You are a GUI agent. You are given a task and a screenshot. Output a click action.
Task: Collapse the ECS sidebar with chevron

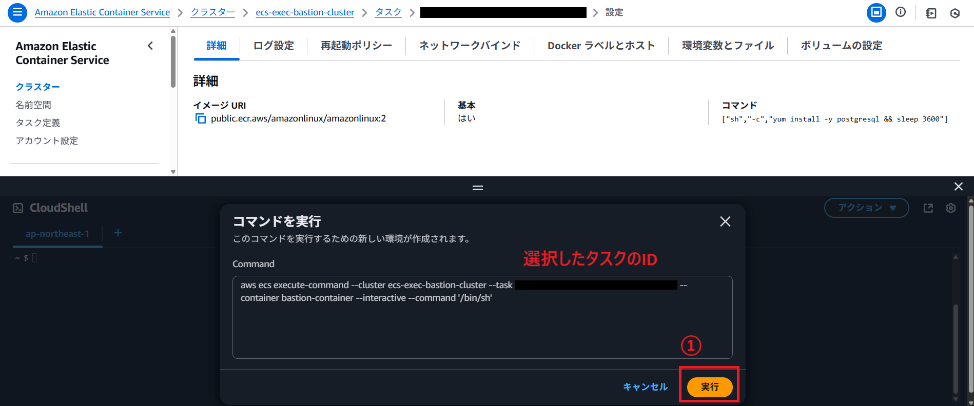click(x=150, y=46)
